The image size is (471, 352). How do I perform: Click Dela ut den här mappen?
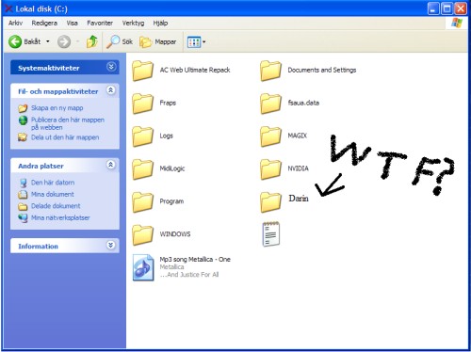click(x=65, y=137)
